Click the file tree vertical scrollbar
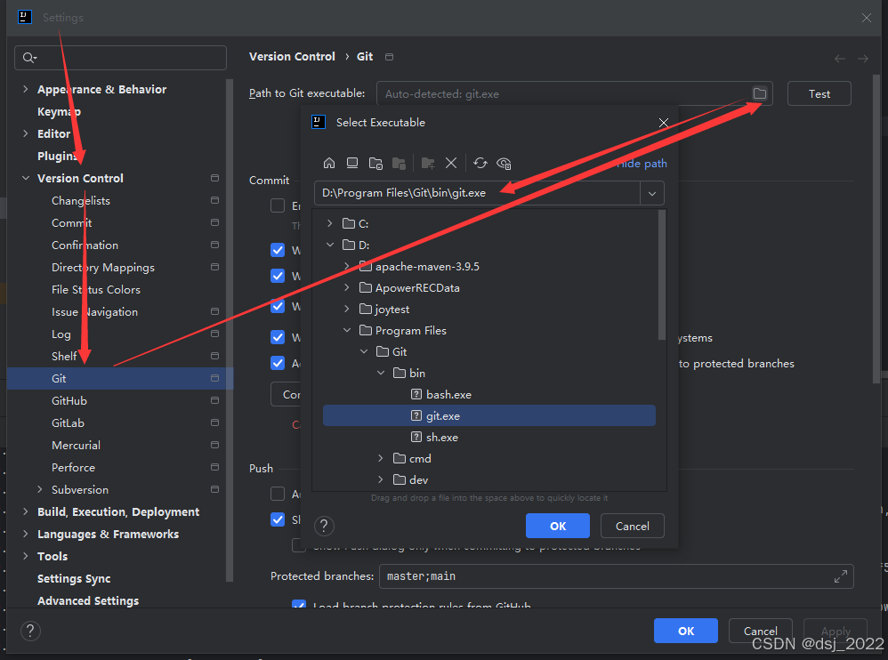Viewport: 888px width, 660px height. (661, 275)
